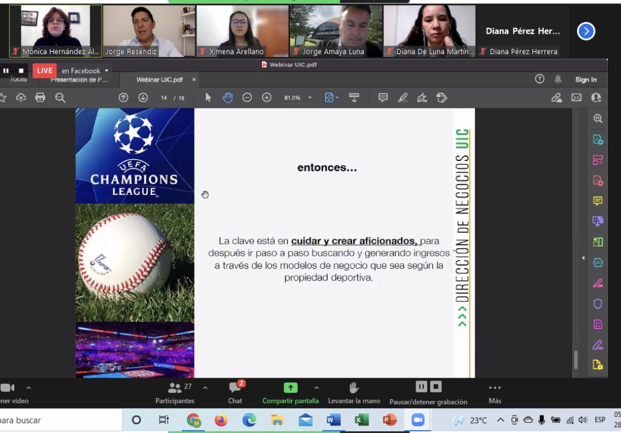Zoom in with the plus button

(x=267, y=98)
